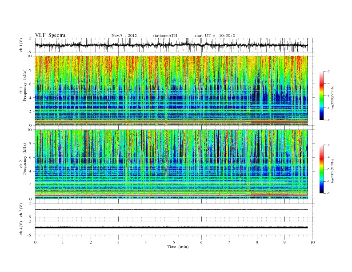Click the time-axis tick label '5'
Screen dimensions: 352x272
(174, 242)
